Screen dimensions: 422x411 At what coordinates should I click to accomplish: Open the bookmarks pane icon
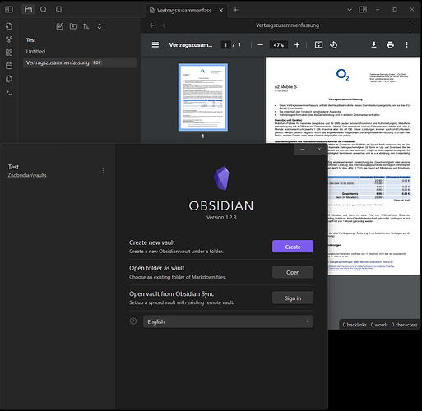58,10
